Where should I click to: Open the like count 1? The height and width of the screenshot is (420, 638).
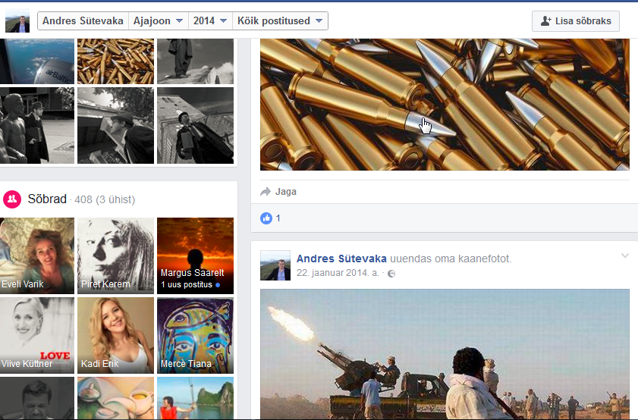(x=278, y=218)
